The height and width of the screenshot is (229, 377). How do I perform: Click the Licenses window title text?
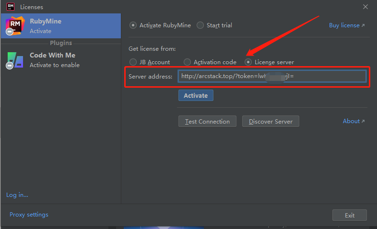click(x=32, y=7)
